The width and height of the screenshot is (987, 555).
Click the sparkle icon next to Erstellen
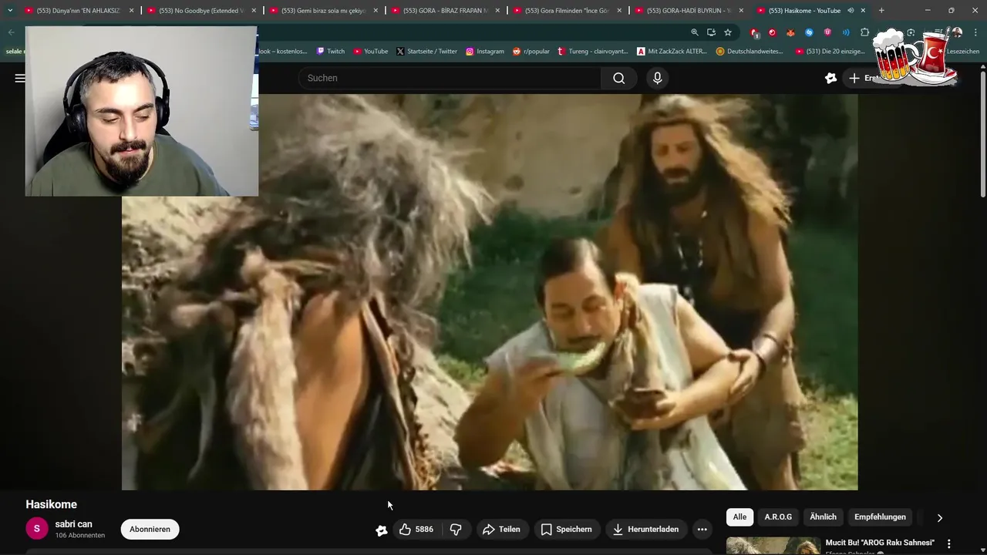(x=830, y=78)
